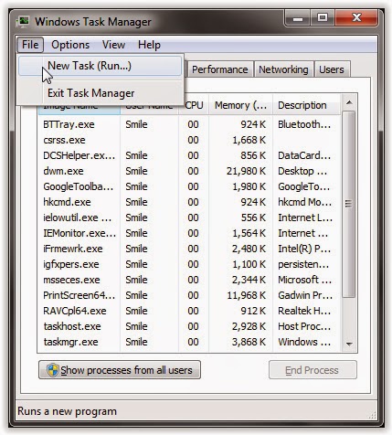Click the DataCard... description cell
This screenshot has width=392, height=435.
point(304,155)
